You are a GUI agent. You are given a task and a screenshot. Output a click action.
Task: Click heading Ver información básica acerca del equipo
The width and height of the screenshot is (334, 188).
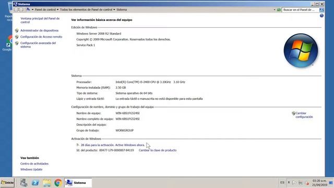102,20
